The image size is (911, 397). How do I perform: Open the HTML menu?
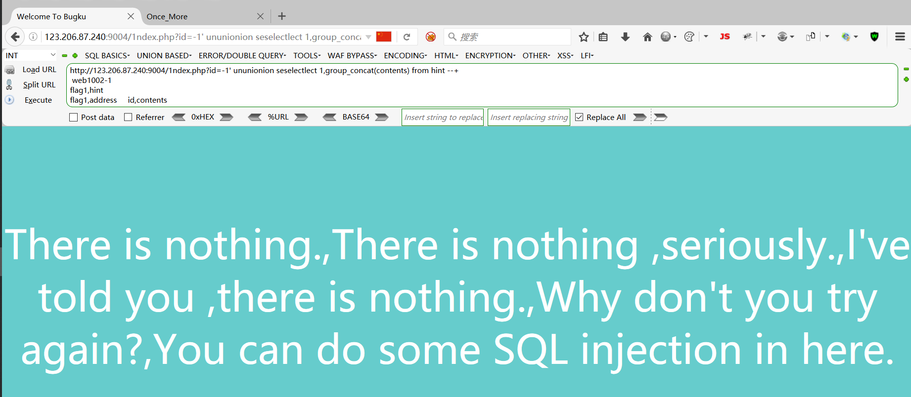446,56
